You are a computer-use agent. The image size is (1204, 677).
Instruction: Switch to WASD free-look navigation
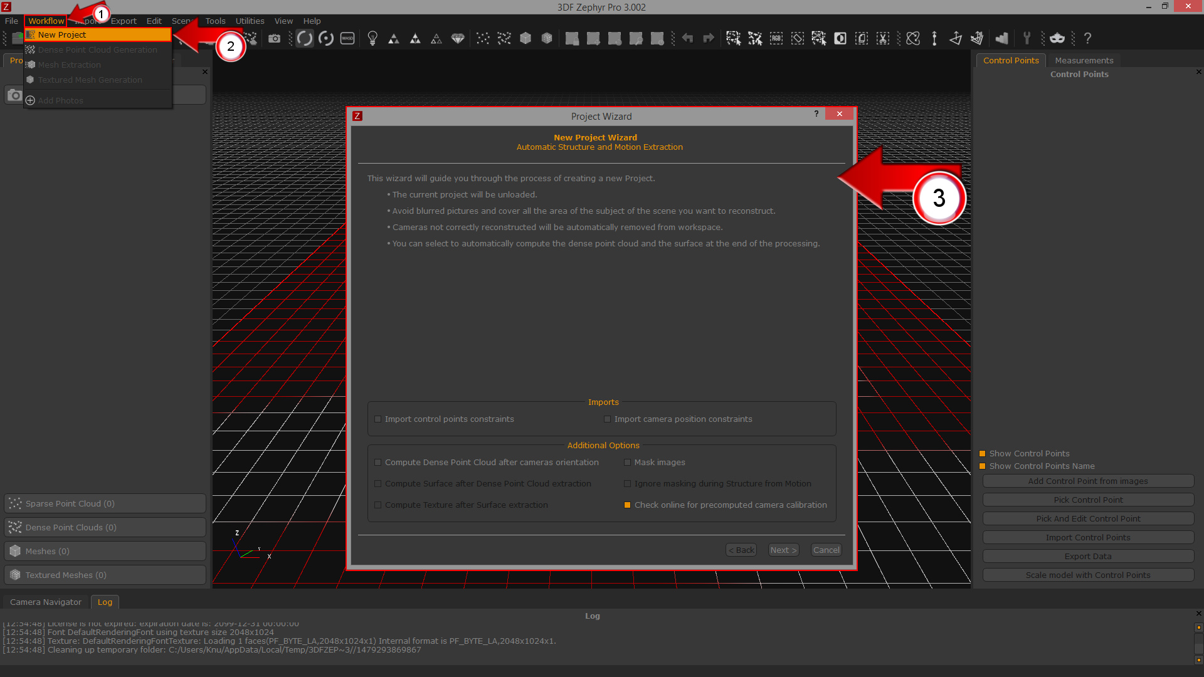[x=347, y=39]
